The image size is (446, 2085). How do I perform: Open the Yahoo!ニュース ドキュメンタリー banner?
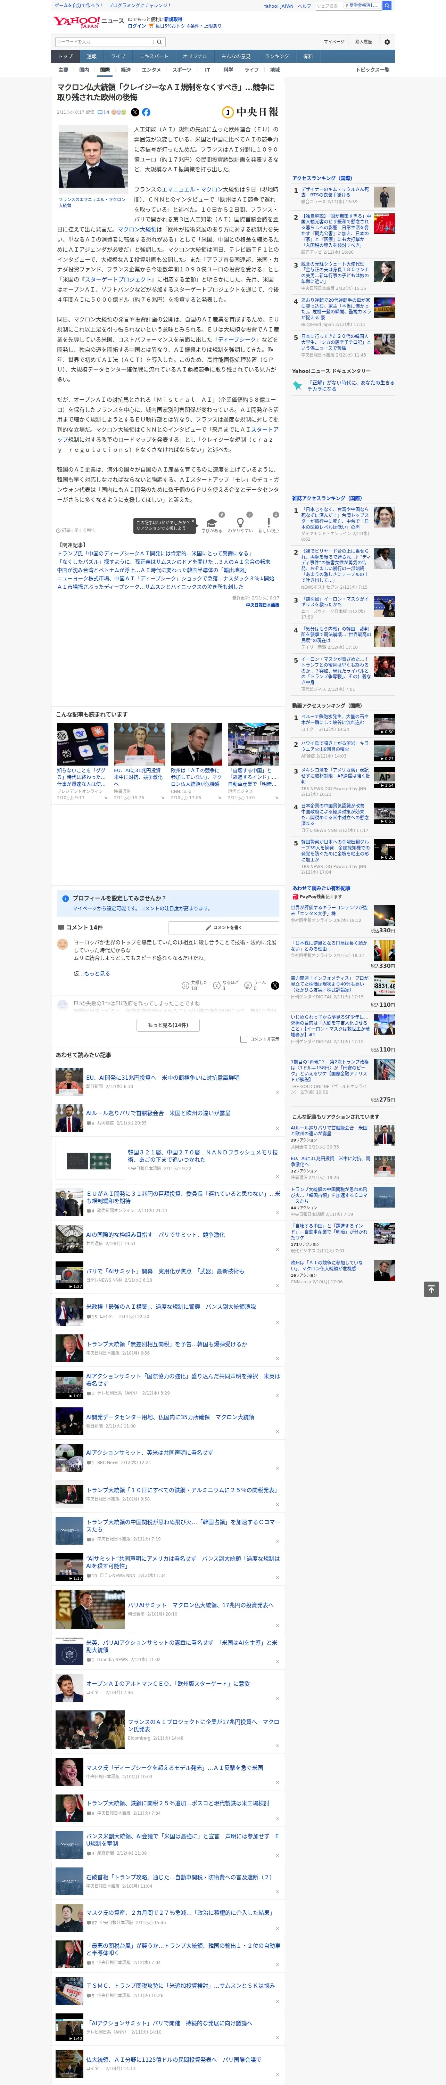[344, 385]
